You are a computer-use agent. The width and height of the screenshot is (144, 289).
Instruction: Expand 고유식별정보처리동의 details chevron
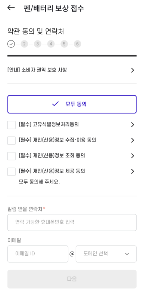(x=132, y=125)
